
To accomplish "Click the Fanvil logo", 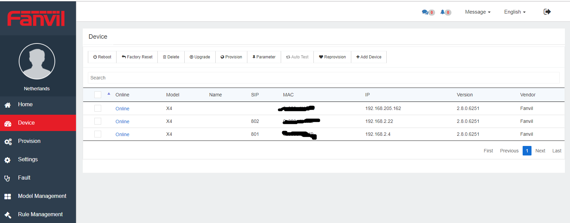I will [36, 18].
